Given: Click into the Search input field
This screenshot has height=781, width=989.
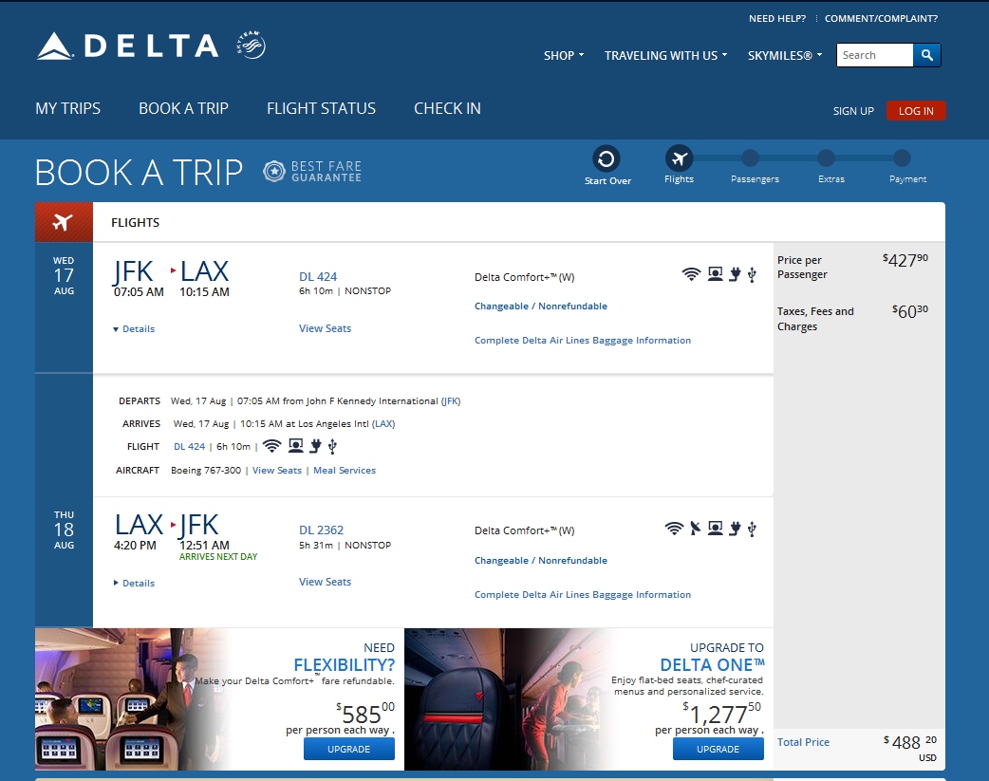Looking at the screenshot, I should (875, 55).
